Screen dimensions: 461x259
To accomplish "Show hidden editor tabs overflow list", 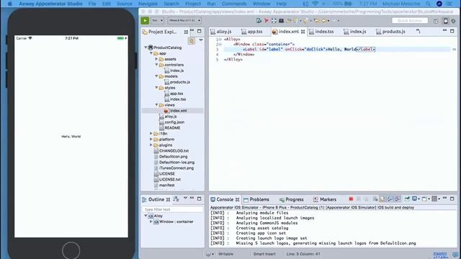I will 419,31.
